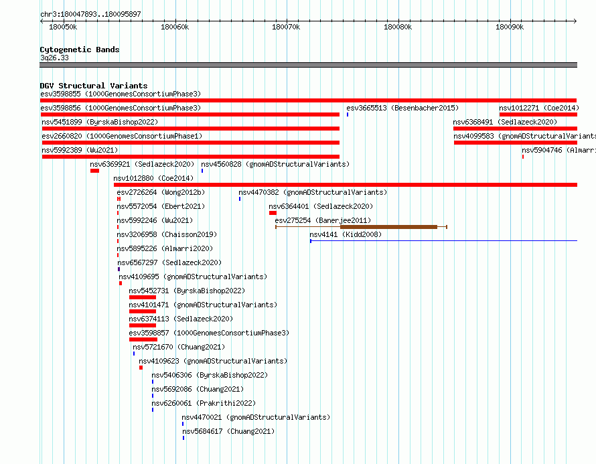
Task: Click the 3q26.33 band label
Action: pos(54,58)
